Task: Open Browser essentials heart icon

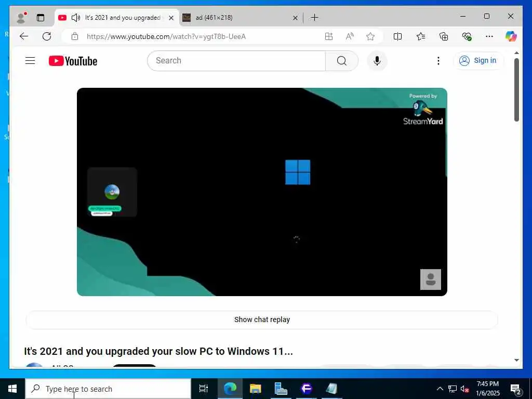Action: [467, 36]
